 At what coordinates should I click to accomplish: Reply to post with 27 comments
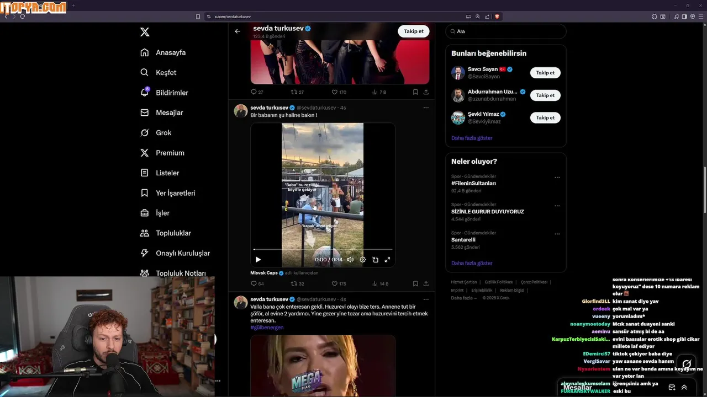click(257, 92)
